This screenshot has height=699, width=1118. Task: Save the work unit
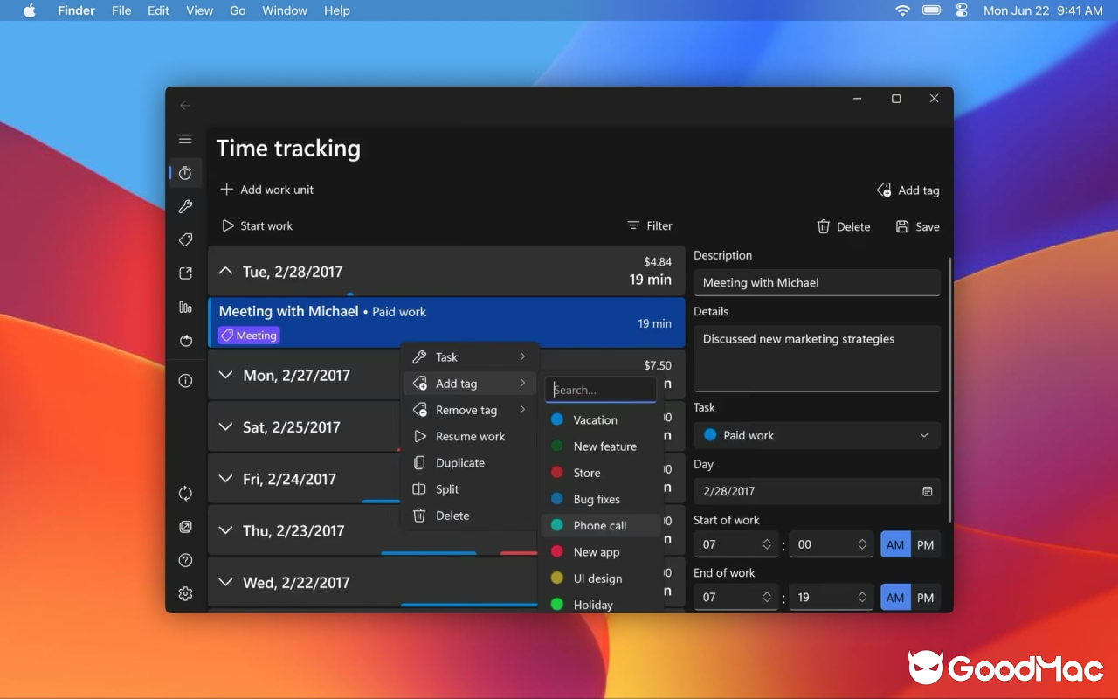[x=918, y=226]
